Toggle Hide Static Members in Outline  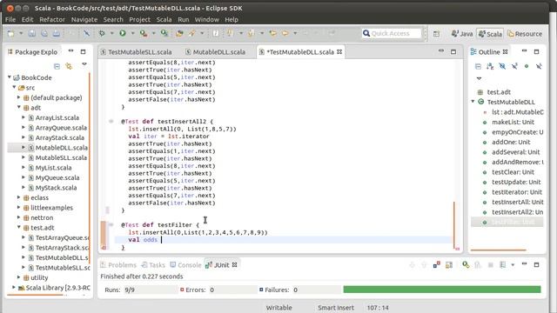pos(514,66)
